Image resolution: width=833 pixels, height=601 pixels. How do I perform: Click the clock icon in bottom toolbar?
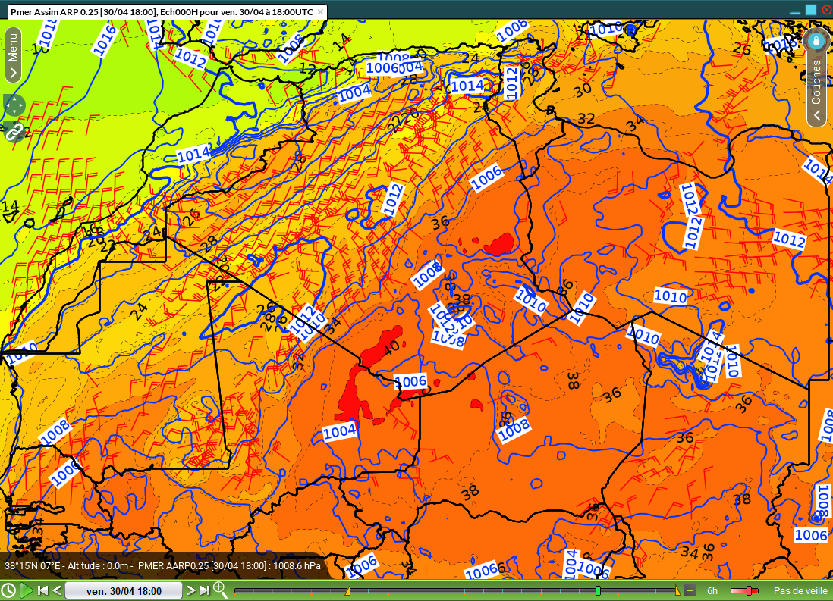(x=8, y=590)
